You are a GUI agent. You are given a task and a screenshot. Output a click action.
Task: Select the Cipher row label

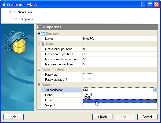point(49,95)
